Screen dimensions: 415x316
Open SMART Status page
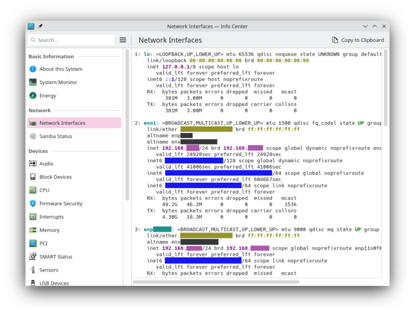pyautogui.click(x=55, y=257)
